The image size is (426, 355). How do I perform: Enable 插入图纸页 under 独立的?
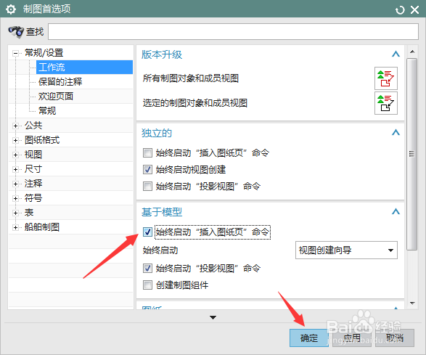(x=147, y=152)
